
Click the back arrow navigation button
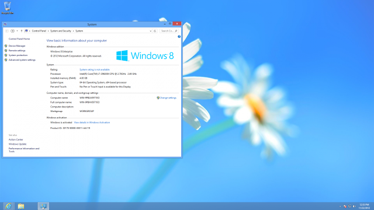(x=7, y=31)
